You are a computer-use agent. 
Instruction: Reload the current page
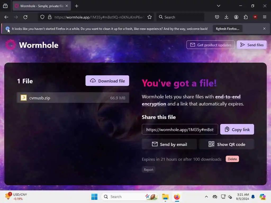pos(25,17)
